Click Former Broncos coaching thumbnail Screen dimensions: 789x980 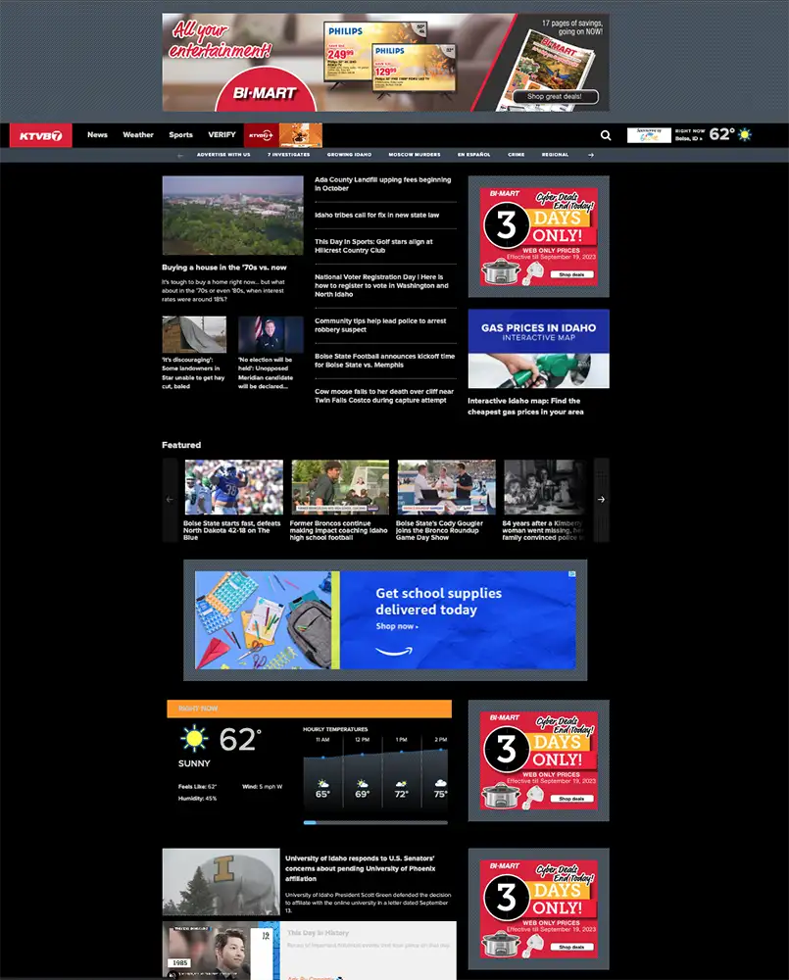coord(340,487)
